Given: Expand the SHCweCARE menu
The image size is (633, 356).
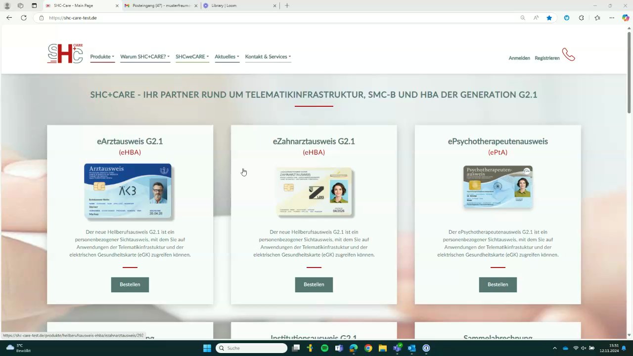Looking at the screenshot, I should point(192,57).
